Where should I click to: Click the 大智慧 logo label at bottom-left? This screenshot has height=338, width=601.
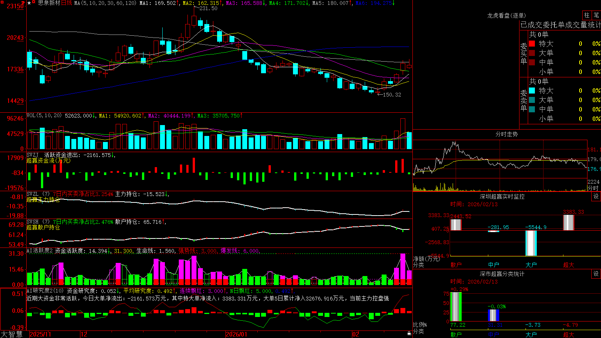coord(12,334)
